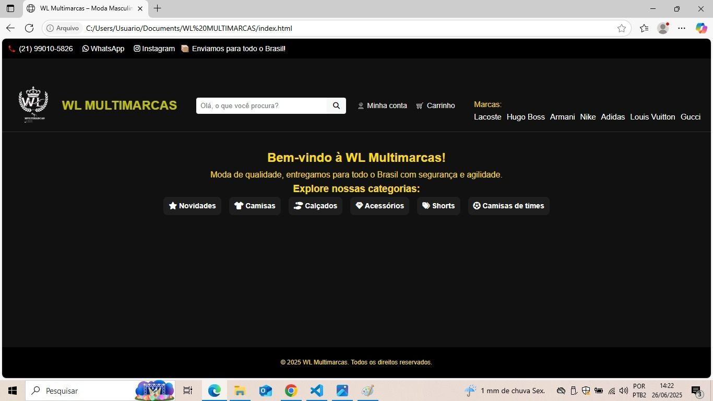Image resolution: width=713 pixels, height=401 pixels.
Task: Open the Calçados category
Action: [x=315, y=206]
